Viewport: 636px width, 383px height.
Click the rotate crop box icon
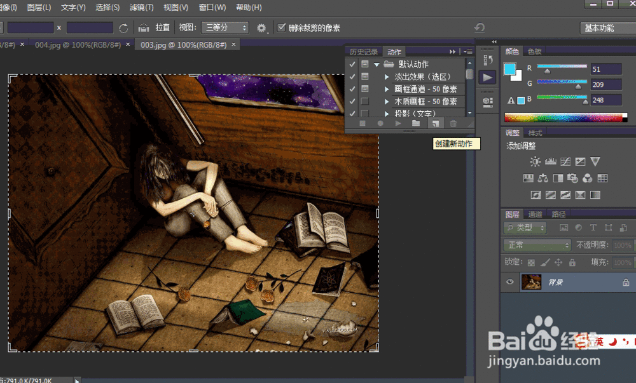pos(123,28)
